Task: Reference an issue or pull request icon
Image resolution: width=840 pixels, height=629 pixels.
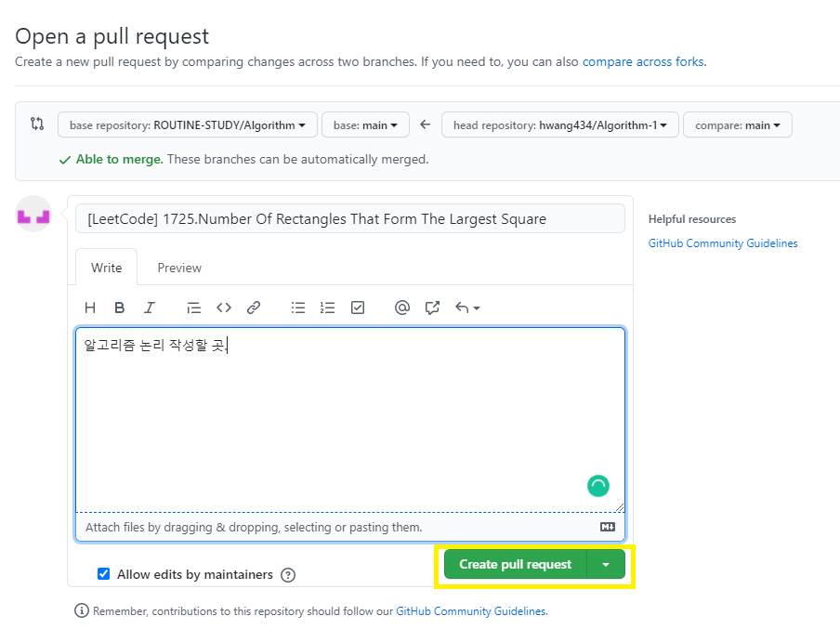Action: tap(432, 308)
